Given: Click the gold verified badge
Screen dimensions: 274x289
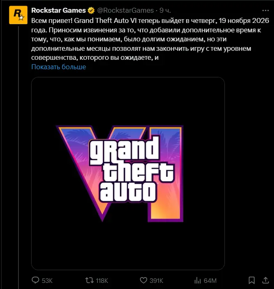Looking at the screenshot, I should pos(91,10).
